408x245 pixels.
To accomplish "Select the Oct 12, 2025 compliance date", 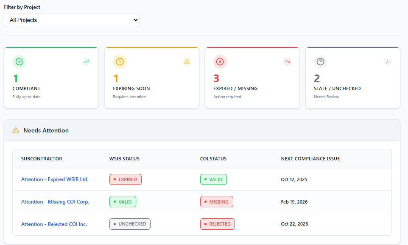I will click(x=293, y=179).
